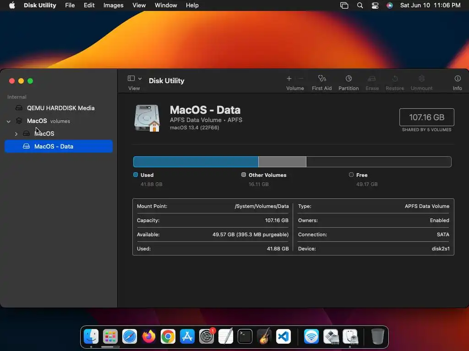
Task: Click the Disk Utility window title
Action: point(166,80)
